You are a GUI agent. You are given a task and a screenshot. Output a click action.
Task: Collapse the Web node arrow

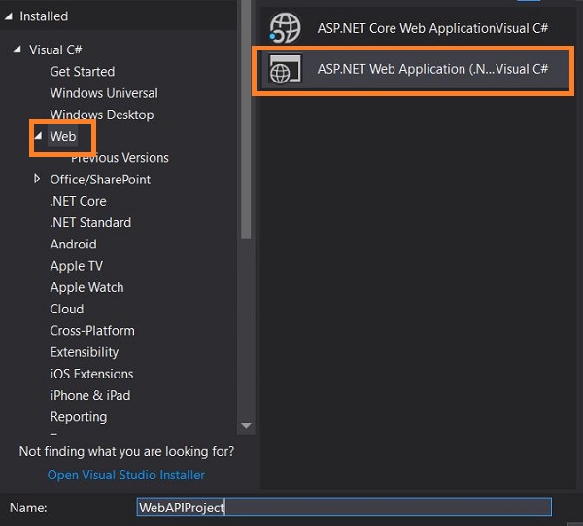38,136
